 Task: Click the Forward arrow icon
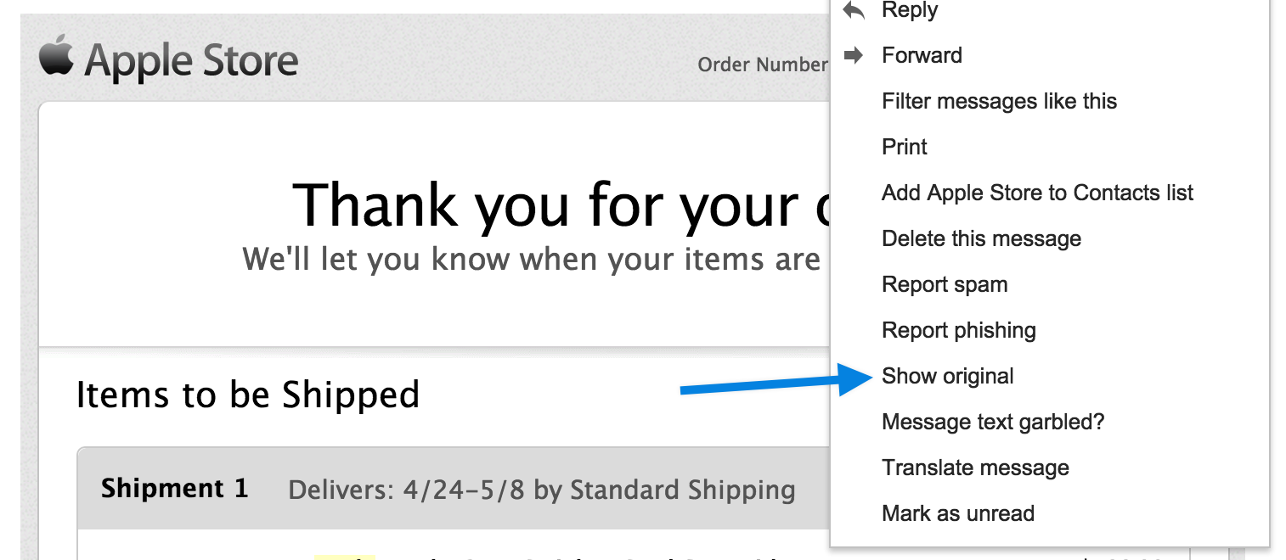[x=854, y=56]
